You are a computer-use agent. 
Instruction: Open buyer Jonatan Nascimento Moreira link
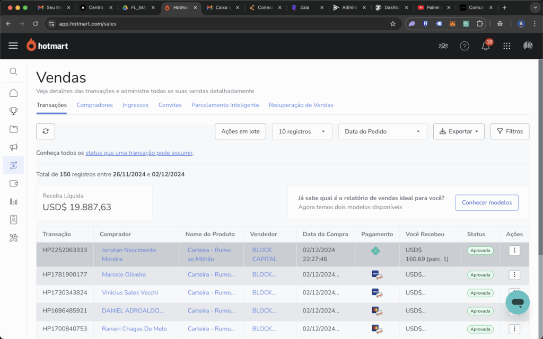[129, 254]
